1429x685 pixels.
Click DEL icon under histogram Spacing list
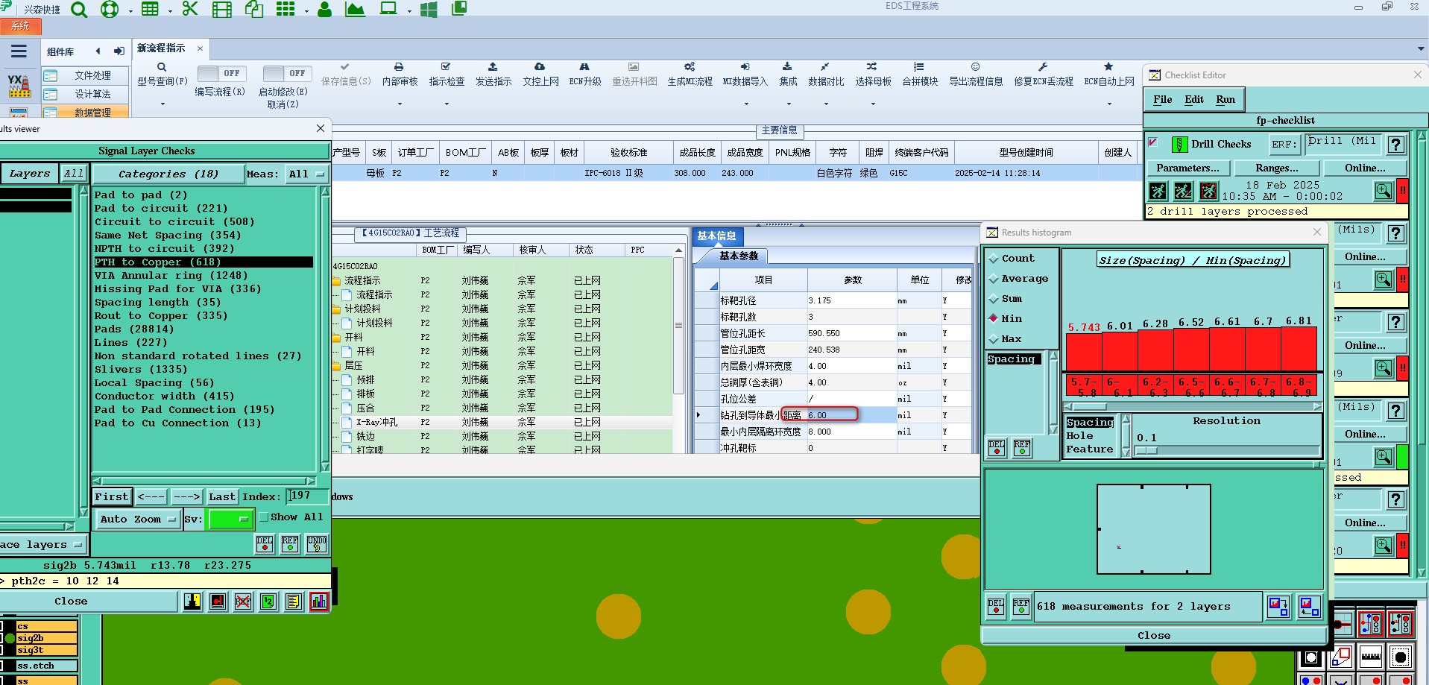click(x=997, y=447)
